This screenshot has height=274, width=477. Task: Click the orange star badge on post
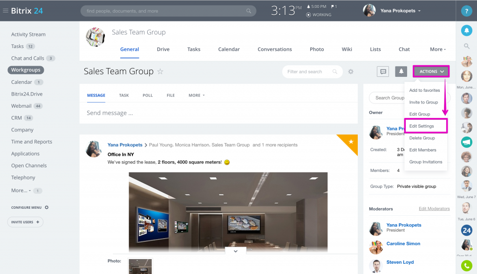click(350, 142)
